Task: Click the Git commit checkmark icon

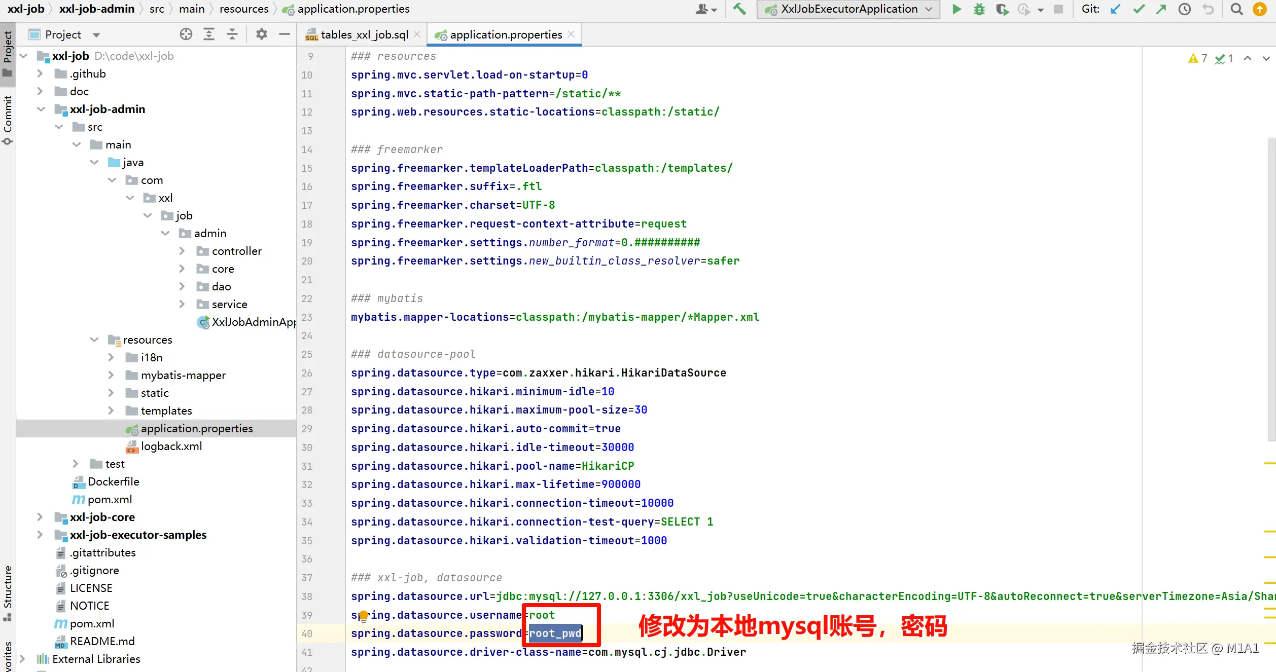Action: click(x=1139, y=9)
